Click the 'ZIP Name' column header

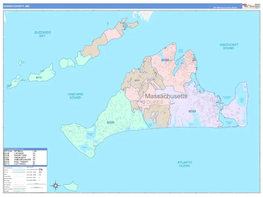point(18,151)
